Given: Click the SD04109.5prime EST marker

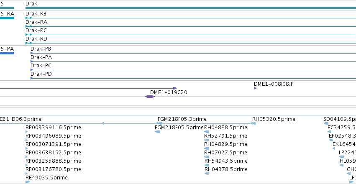Looking at the screenshot, I should pyautogui.click(x=326, y=123).
